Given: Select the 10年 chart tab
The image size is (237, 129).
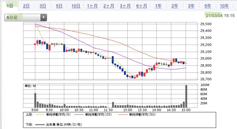Looking at the screenshot, I should pyautogui.click(x=224, y=6).
